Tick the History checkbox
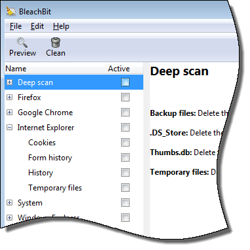This screenshot has width=250, height=250. click(125, 173)
